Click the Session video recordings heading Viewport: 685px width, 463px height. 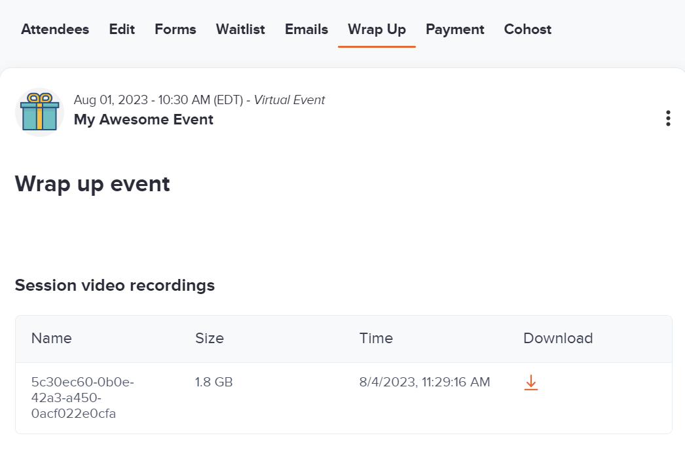(x=115, y=286)
